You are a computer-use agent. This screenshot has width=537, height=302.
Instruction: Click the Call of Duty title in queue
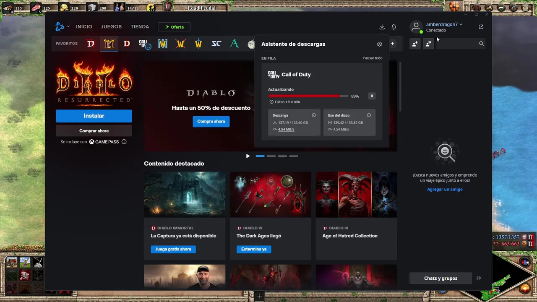click(296, 75)
